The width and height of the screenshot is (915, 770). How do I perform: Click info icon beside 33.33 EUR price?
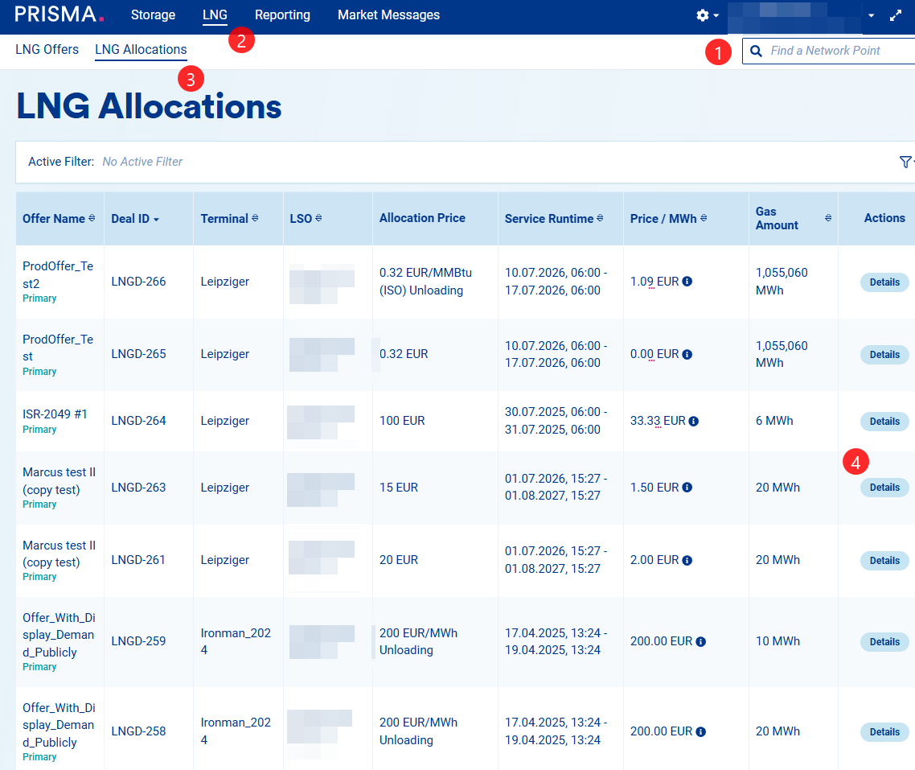(694, 421)
